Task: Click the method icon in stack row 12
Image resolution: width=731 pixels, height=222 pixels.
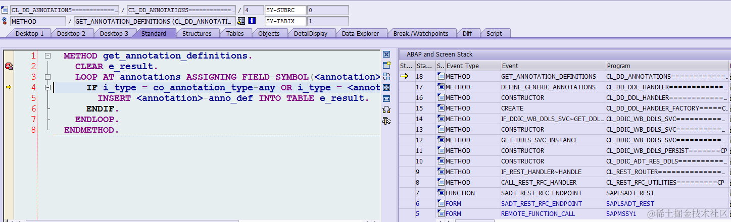Action: [441, 140]
